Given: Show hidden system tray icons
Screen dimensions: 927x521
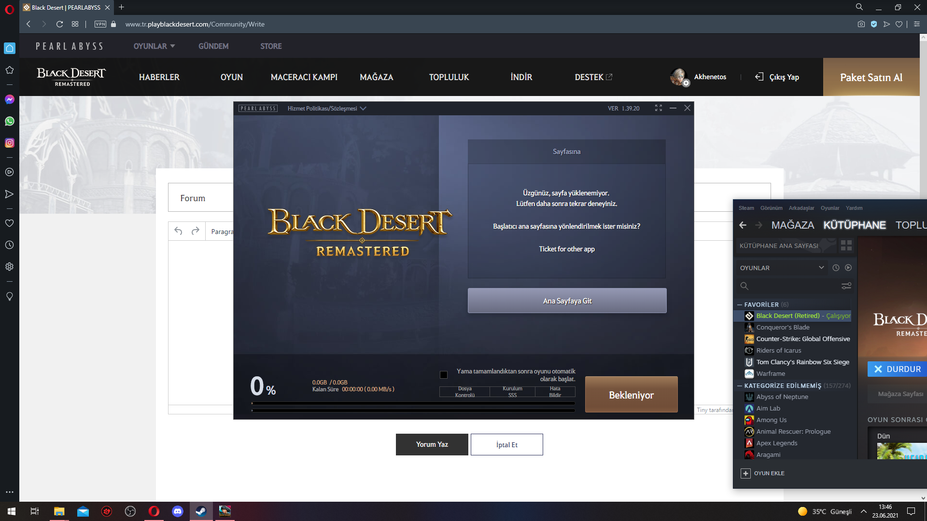Looking at the screenshot, I should [863, 511].
